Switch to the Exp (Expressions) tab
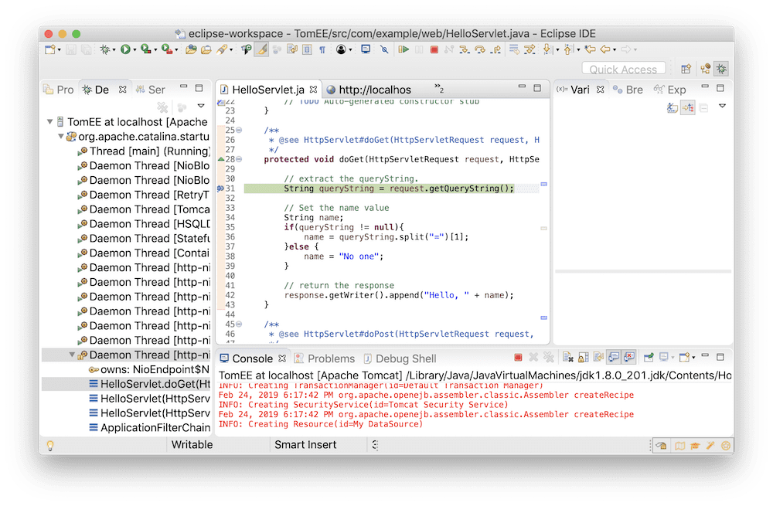 coord(670,90)
